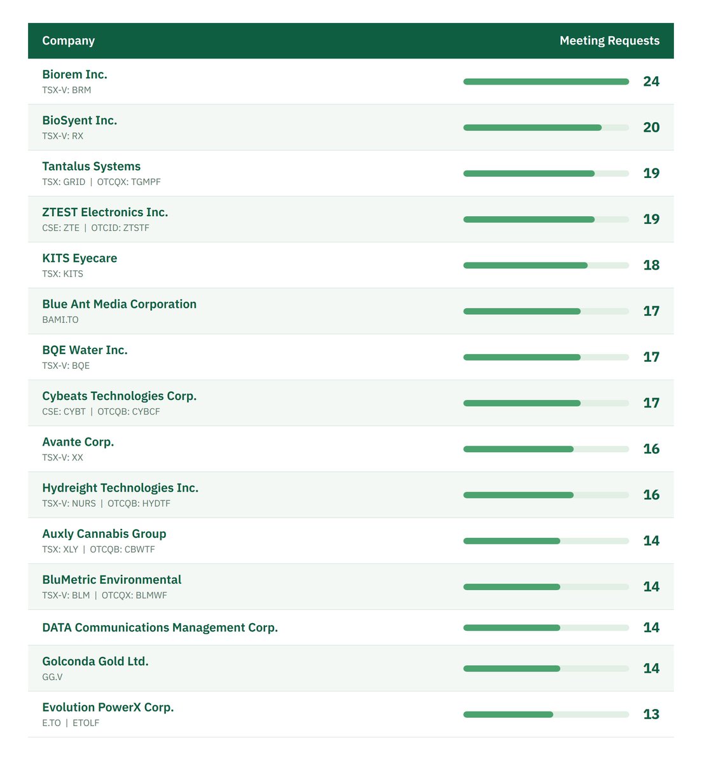Image resolution: width=702 pixels, height=763 pixels.
Task: Click Blue Ant Media count 17
Action: (651, 311)
